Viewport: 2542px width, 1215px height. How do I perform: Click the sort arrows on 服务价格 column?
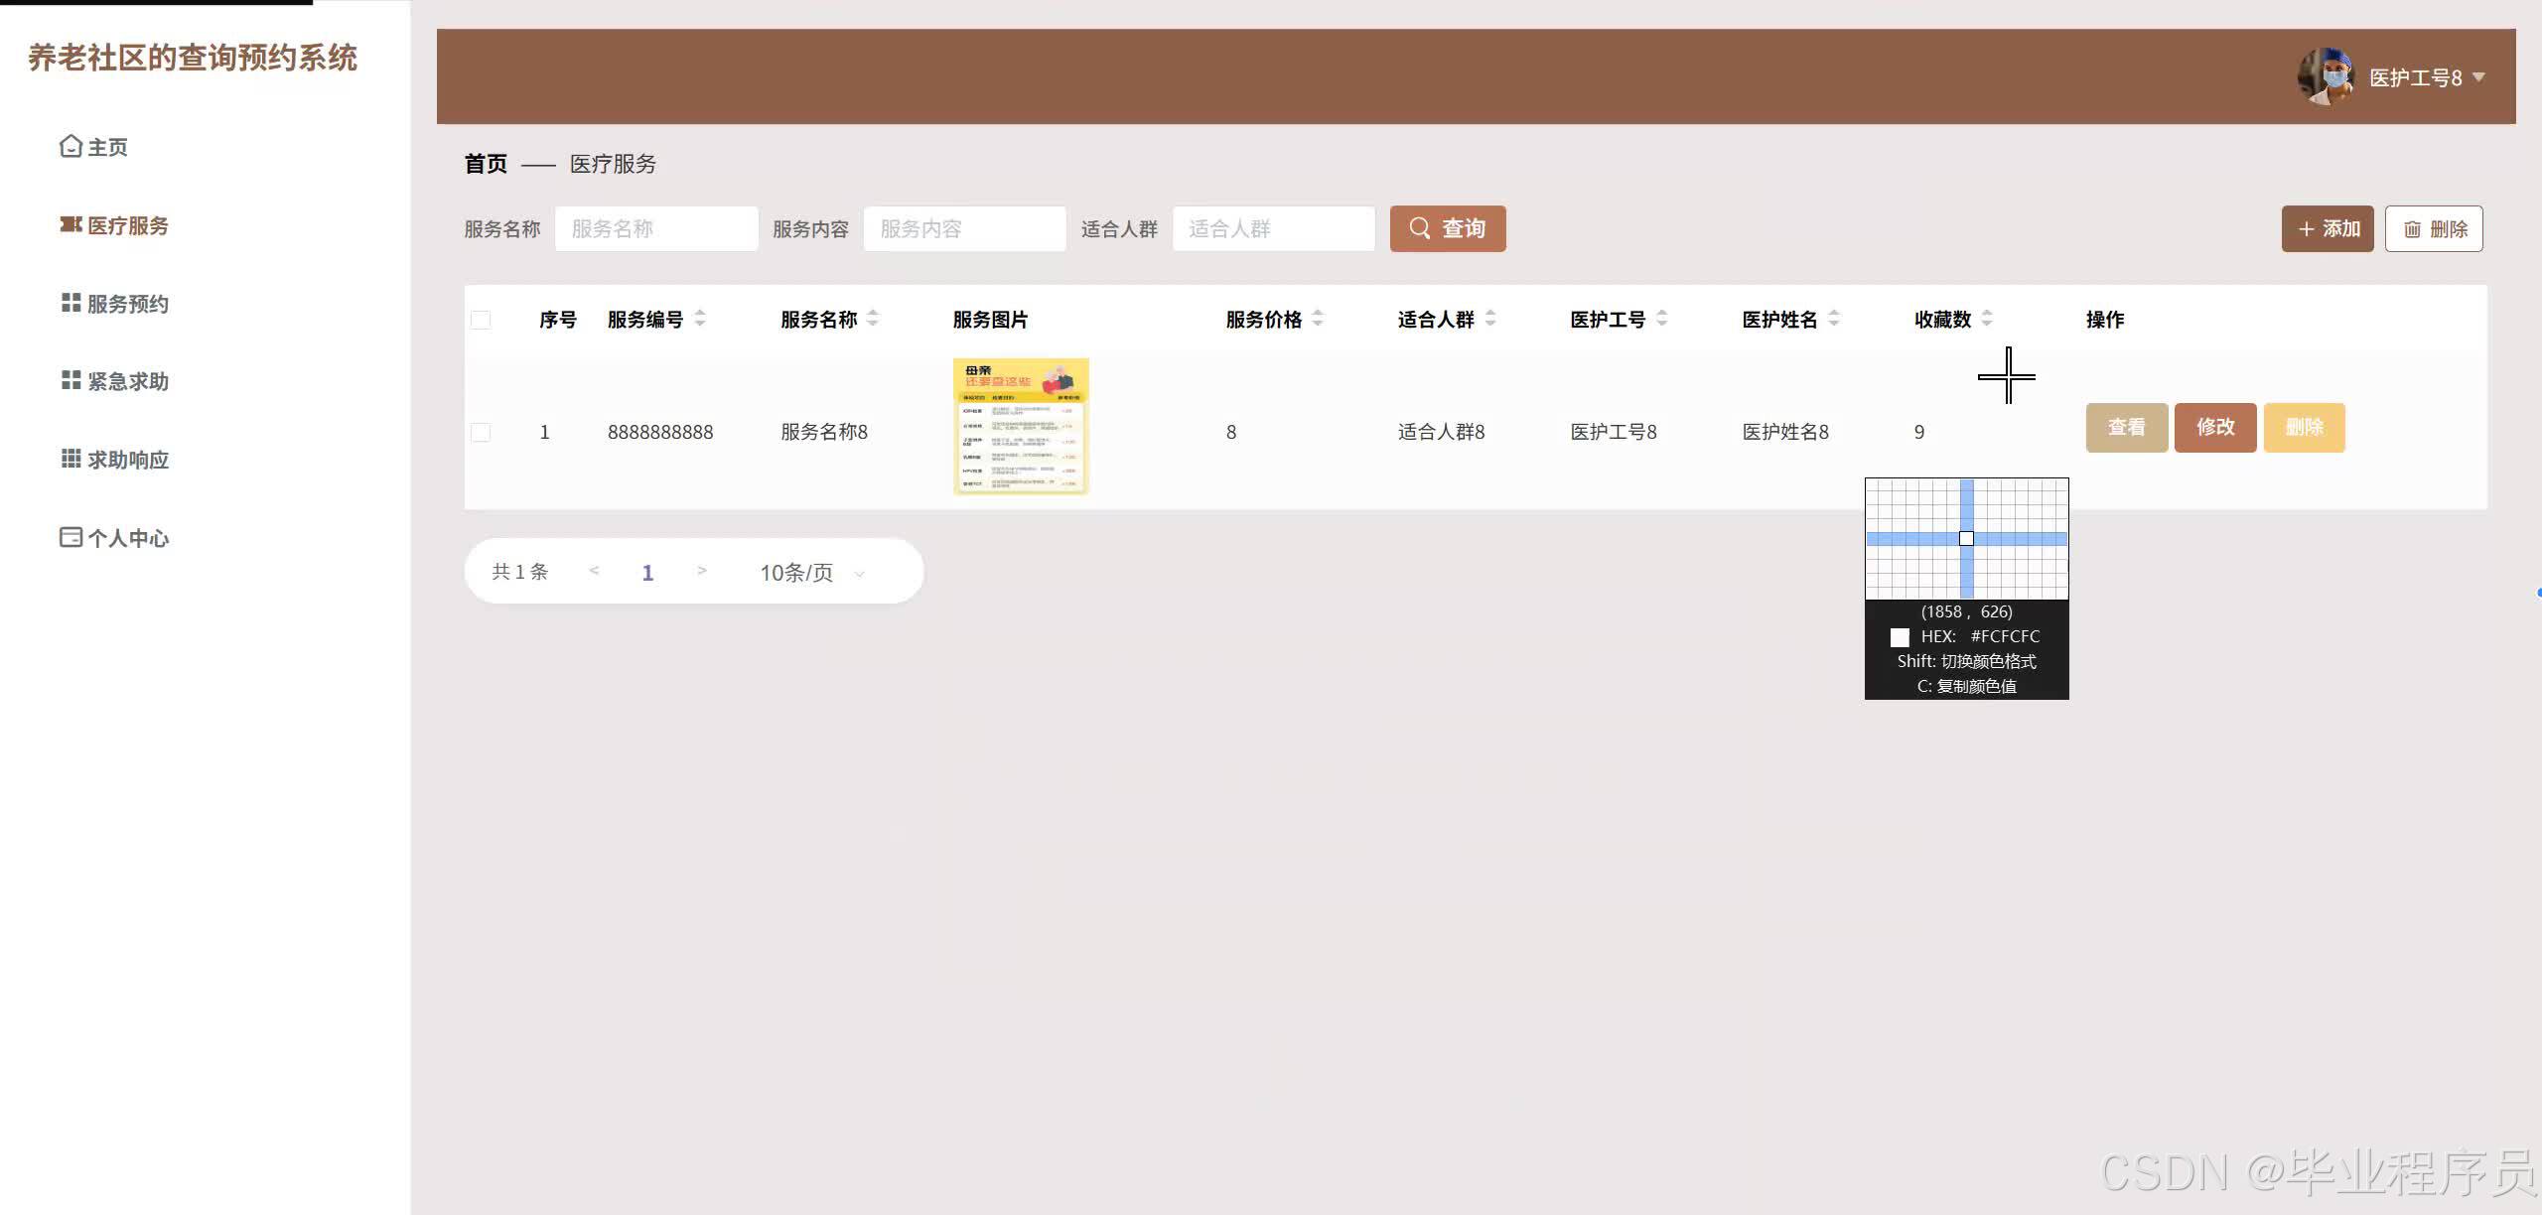[x=1318, y=319]
